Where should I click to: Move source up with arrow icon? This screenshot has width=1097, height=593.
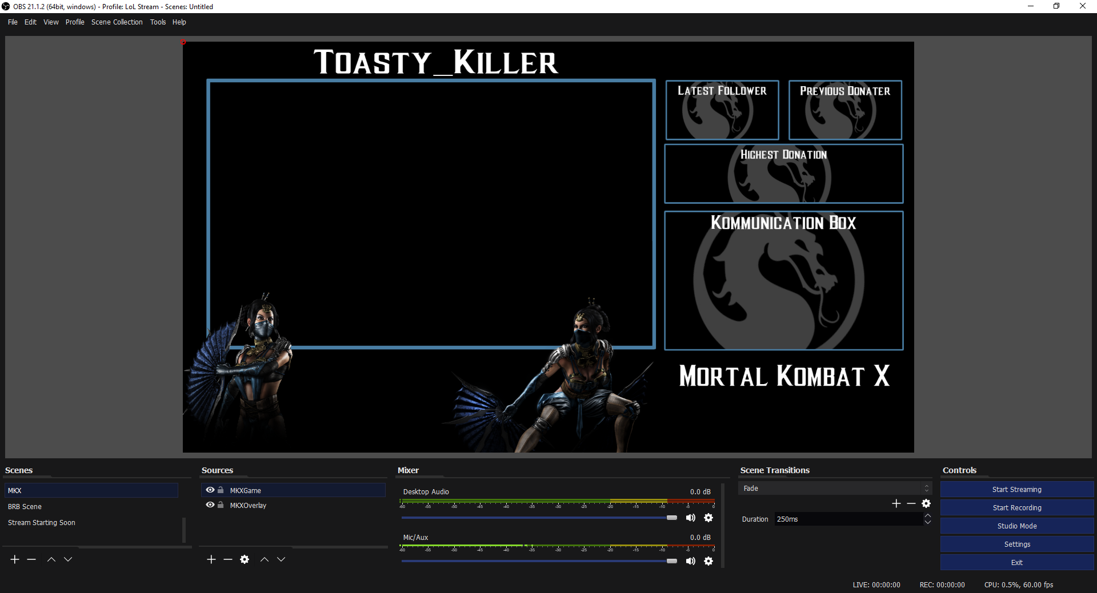pyautogui.click(x=265, y=559)
